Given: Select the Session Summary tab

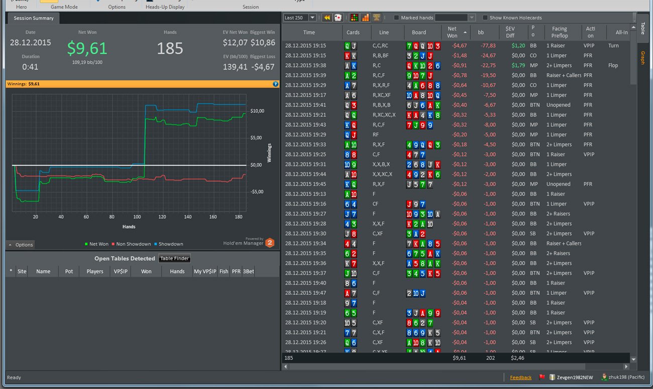Looking at the screenshot, I should tap(34, 19).
